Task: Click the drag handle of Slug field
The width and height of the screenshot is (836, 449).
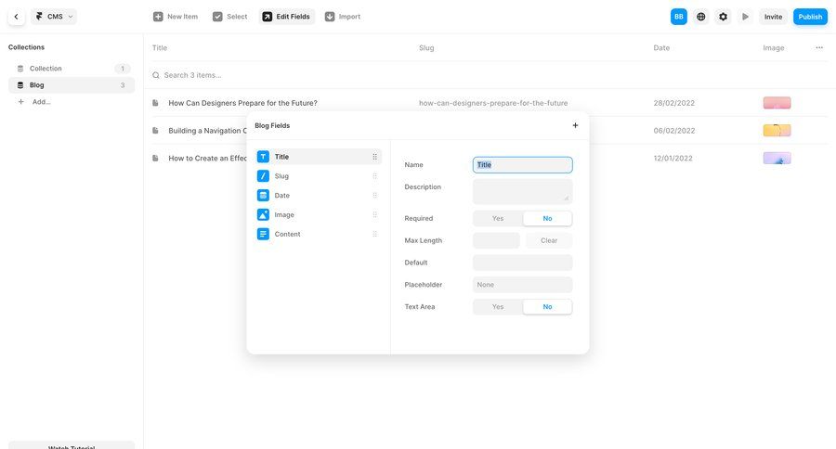Action: 375,175
